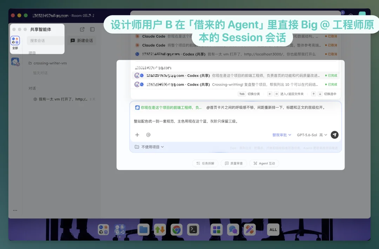The image size is (379, 249).
Task: Send the message with paper-plane button
Action: coord(334,135)
